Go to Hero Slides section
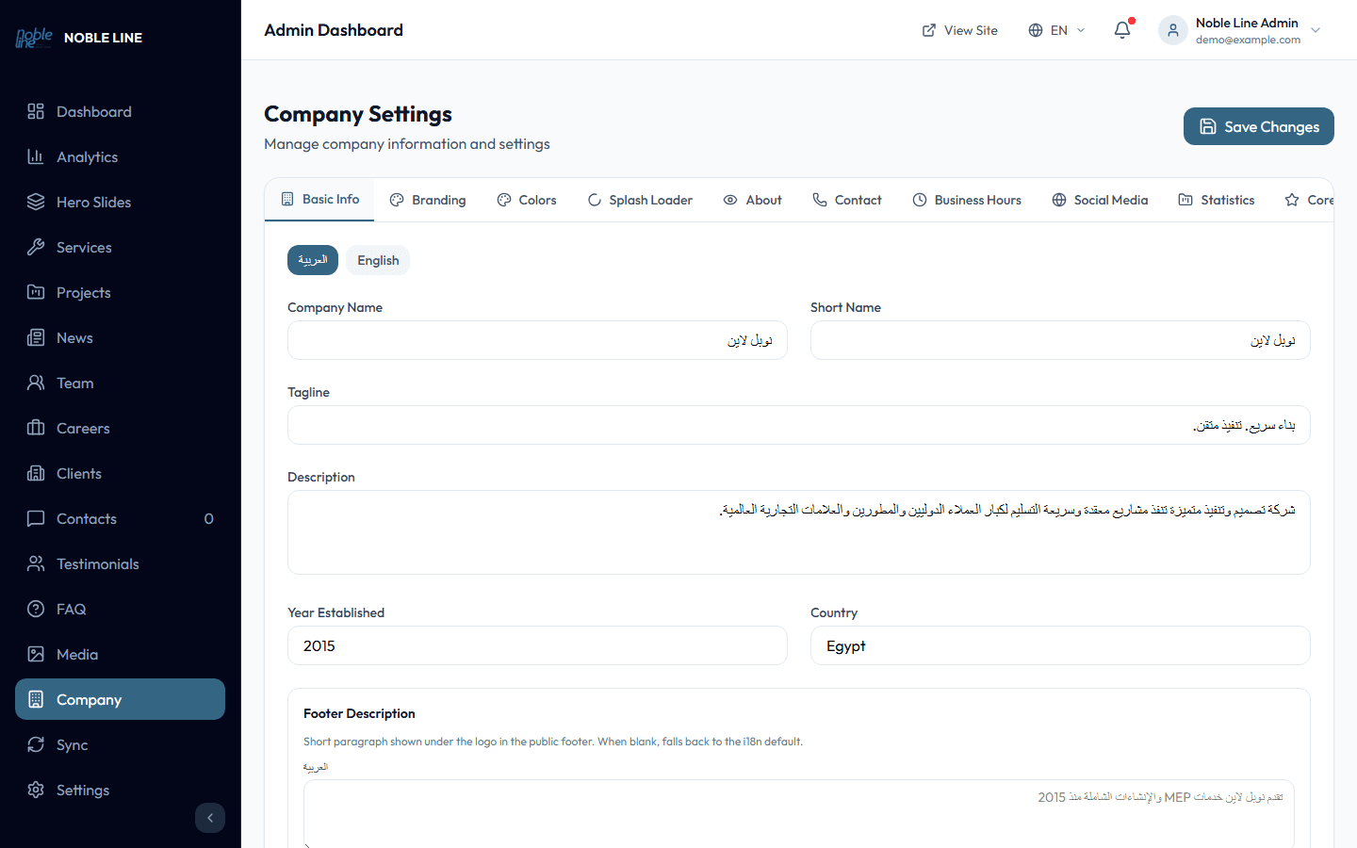Screen dimensions: 1357x848 [120, 202]
